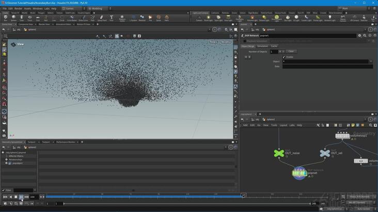Expand the popobject tree item
Image resolution: width=378 pixels, height=212 pixels.
(x=7, y=163)
